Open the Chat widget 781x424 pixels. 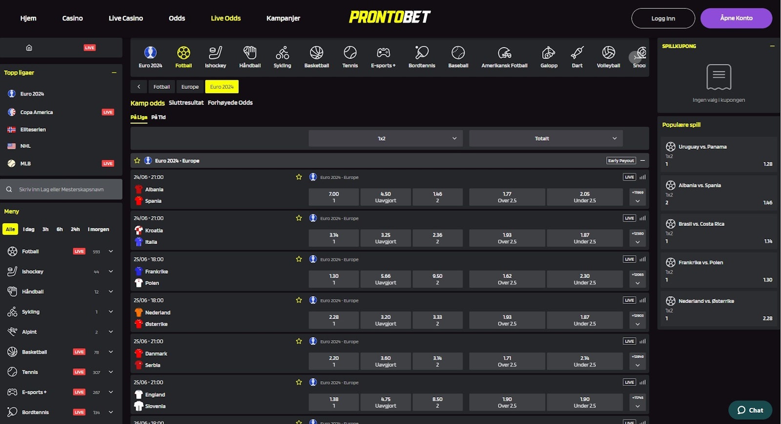pos(750,410)
